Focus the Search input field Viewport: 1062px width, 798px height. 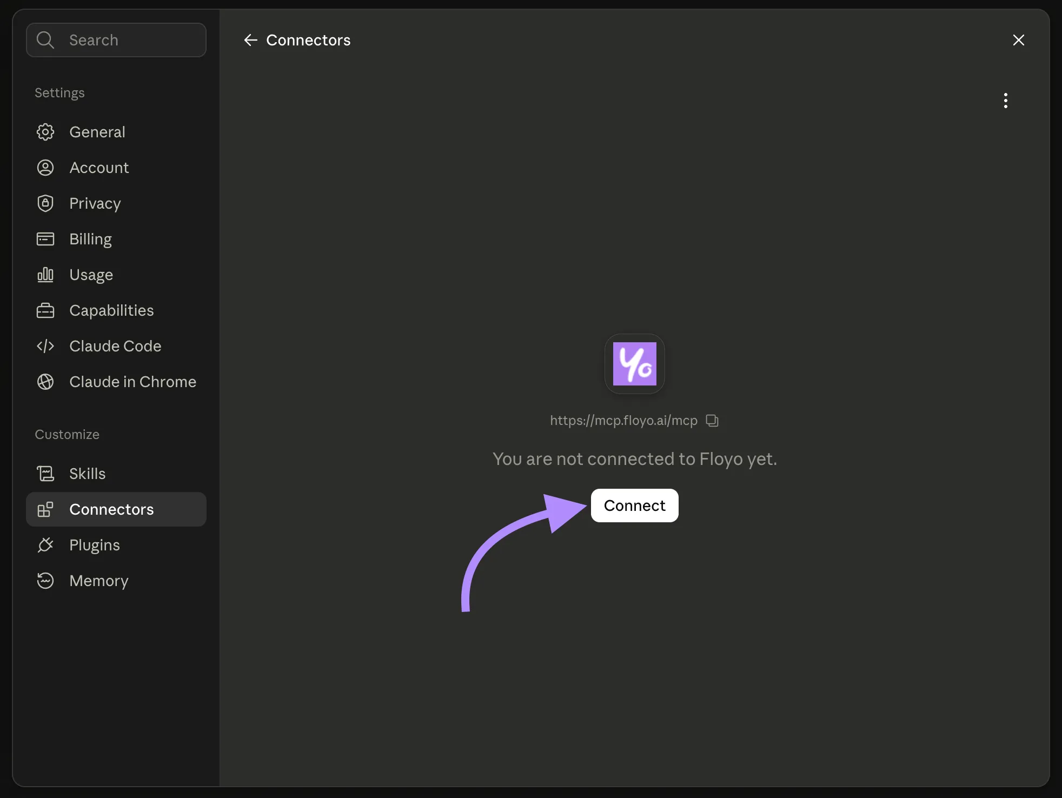click(x=116, y=40)
